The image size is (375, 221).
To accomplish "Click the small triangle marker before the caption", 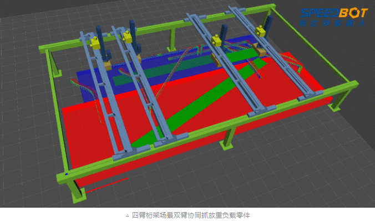I will coord(128,215).
